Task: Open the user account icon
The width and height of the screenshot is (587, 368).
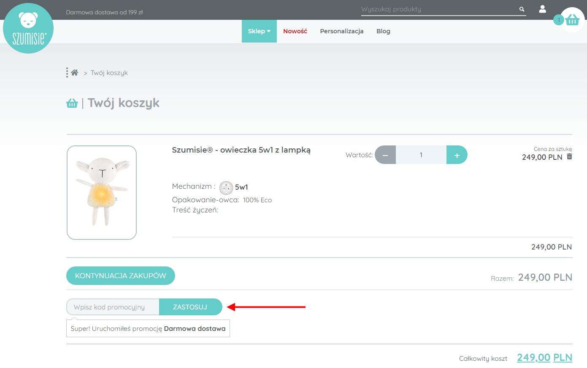Action: pyautogui.click(x=543, y=9)
